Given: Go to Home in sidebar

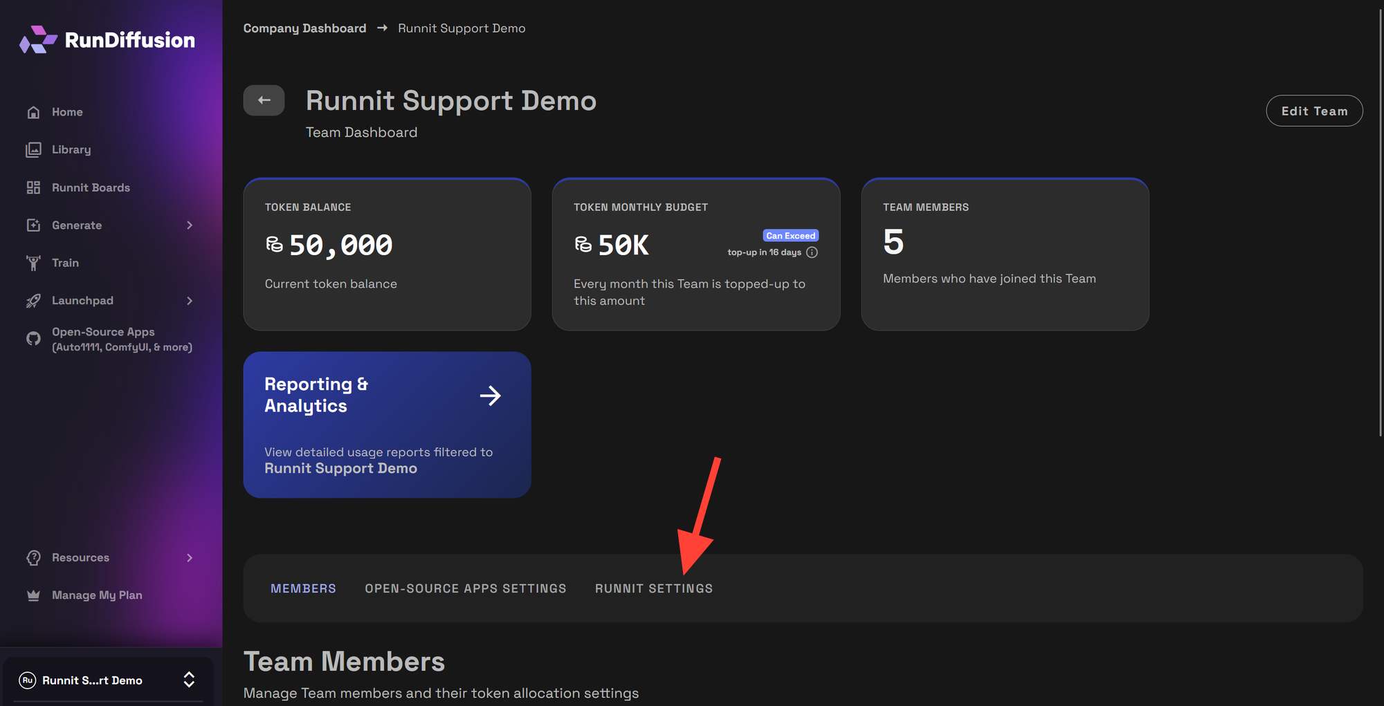Looking at the screenshot, I should 67,112.
